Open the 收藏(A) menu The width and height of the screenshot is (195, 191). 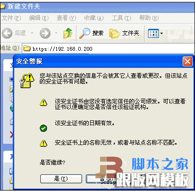tap(94, 18)
